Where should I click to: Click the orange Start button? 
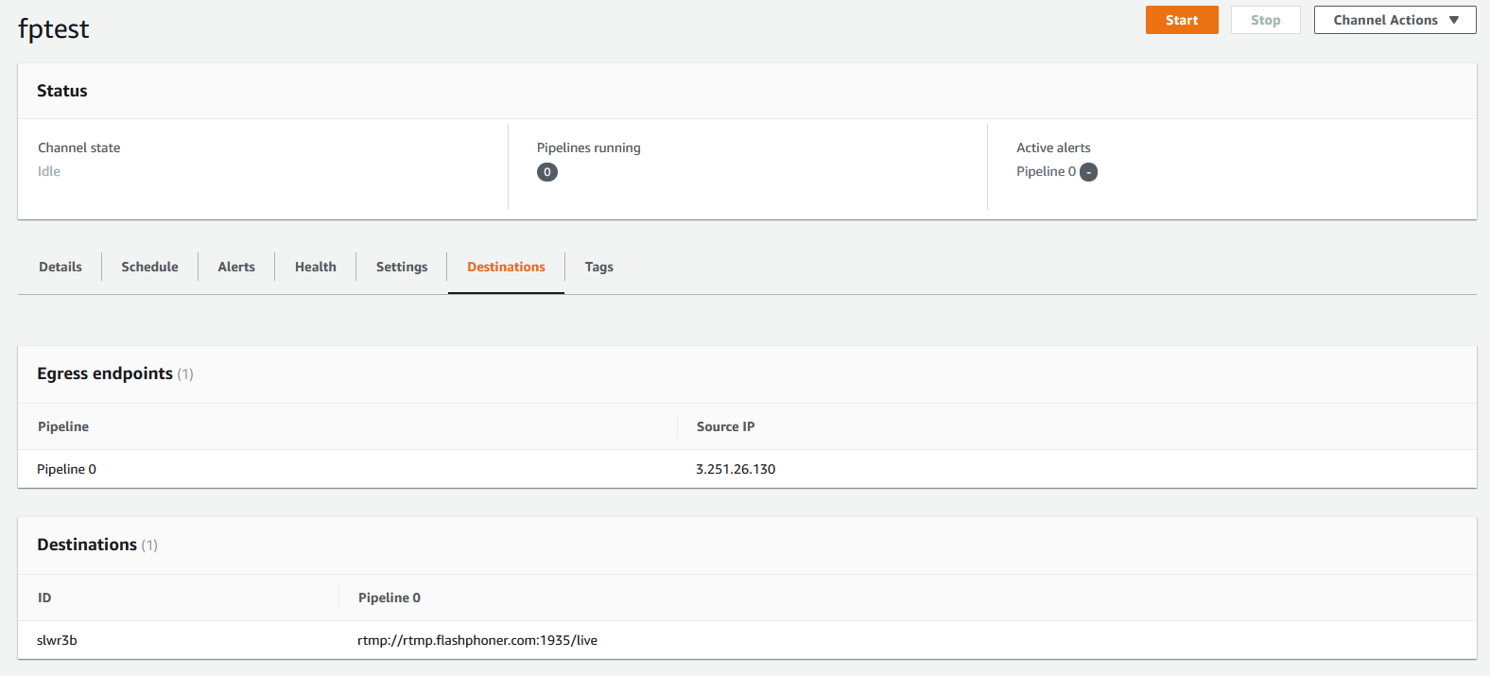coord(1181,20)
